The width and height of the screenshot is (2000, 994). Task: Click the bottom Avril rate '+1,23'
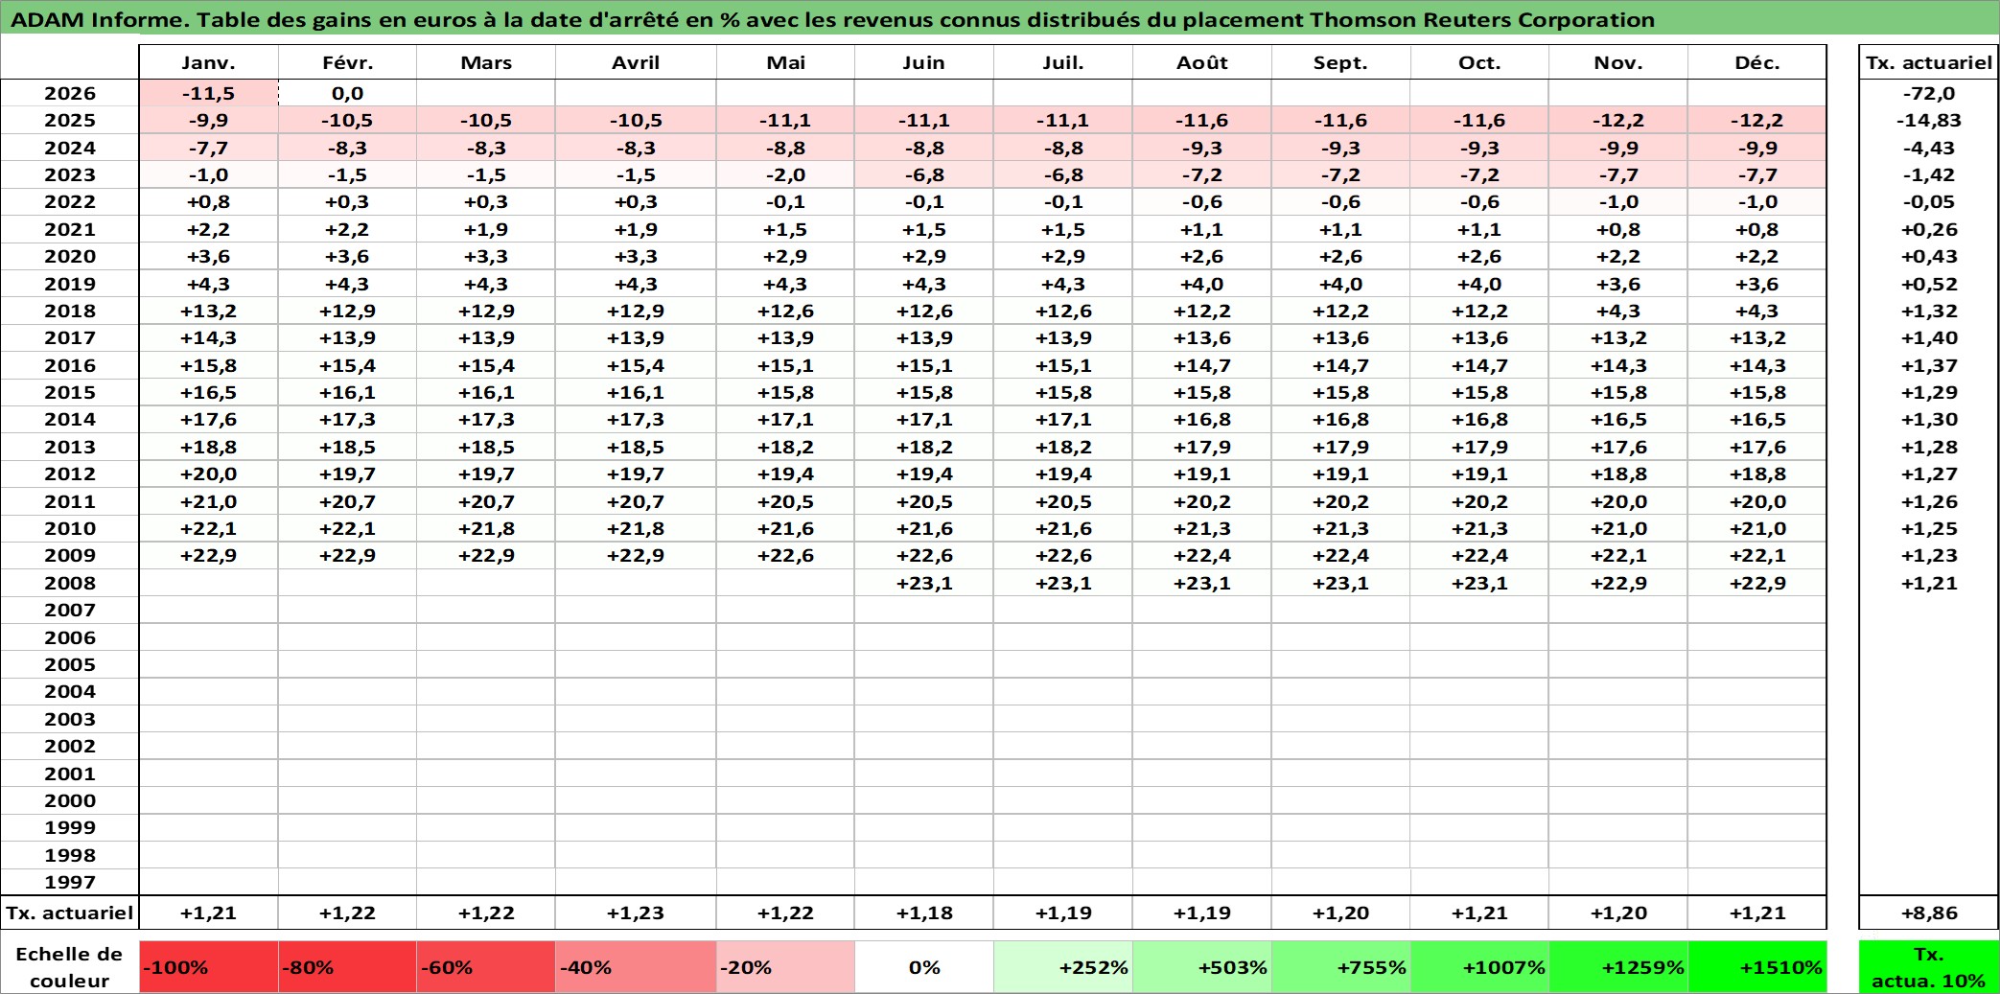tap(636, 913)
